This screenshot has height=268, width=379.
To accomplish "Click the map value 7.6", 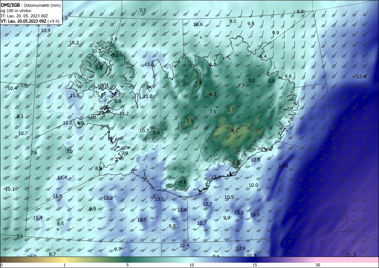I will pyautogui.click(x=34, y=153).
